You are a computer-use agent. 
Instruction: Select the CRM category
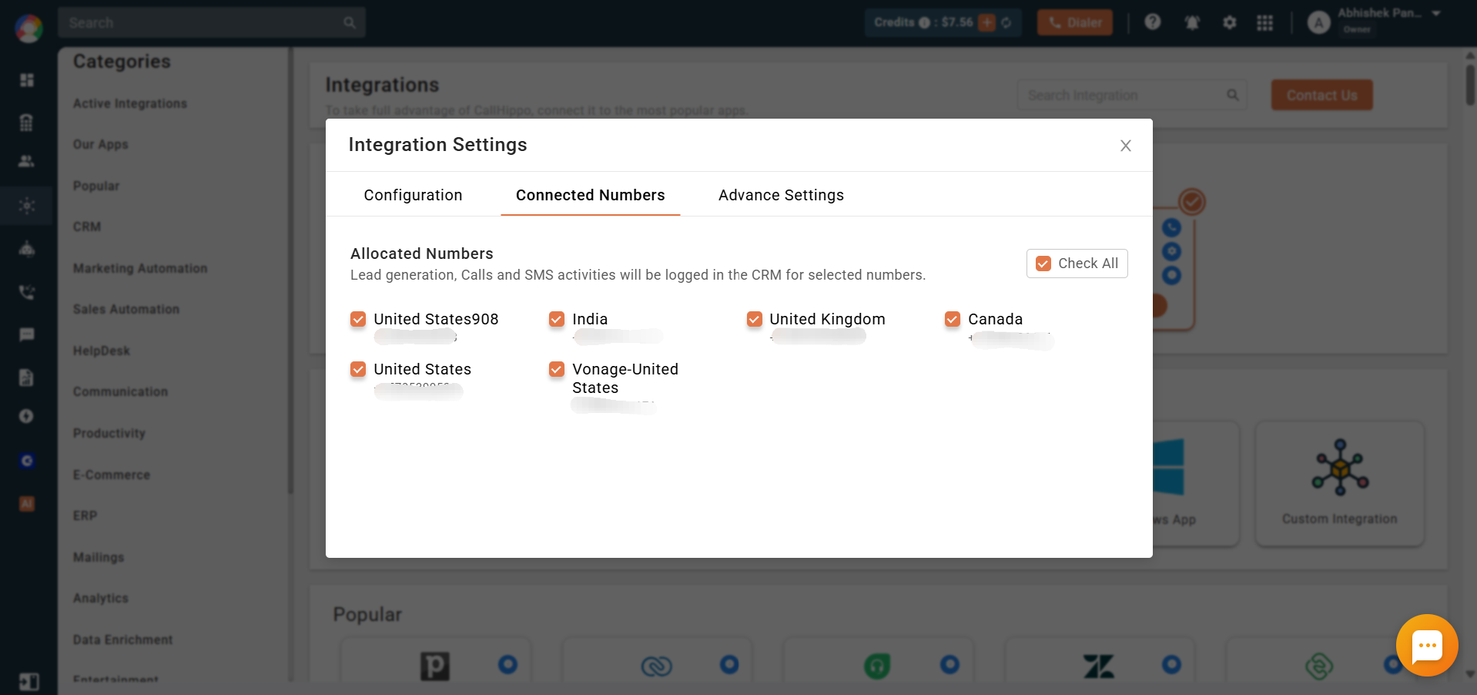(x=87, y=227)
